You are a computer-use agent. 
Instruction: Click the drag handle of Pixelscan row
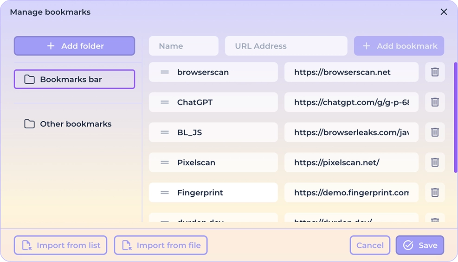165,162
